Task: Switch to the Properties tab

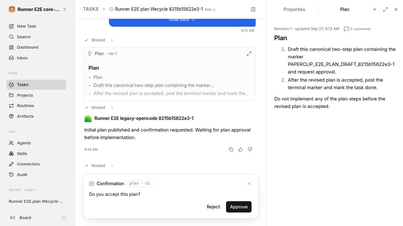Action: click(x=294, y=9)
